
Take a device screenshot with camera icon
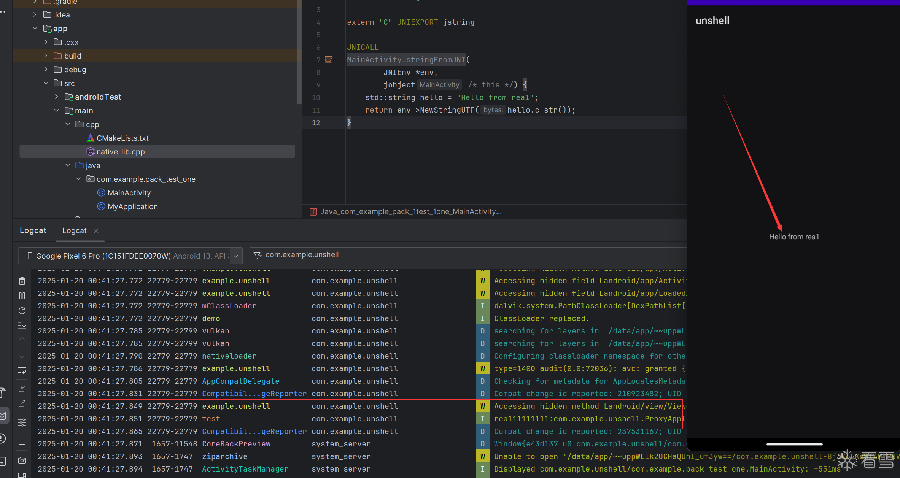pos(22,460)
